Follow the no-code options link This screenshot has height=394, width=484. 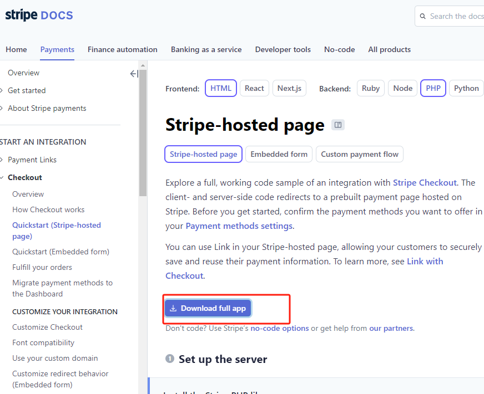279,328
